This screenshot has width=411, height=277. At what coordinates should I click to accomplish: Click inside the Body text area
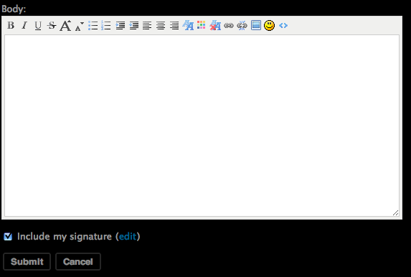pos(202,126)
